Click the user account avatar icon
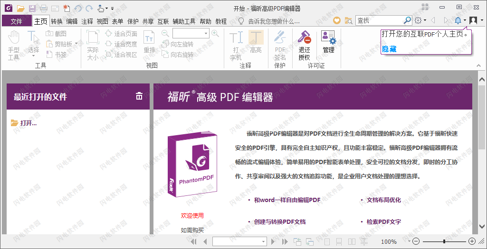This screenshot has width=487, height=249. coord(473,20)
